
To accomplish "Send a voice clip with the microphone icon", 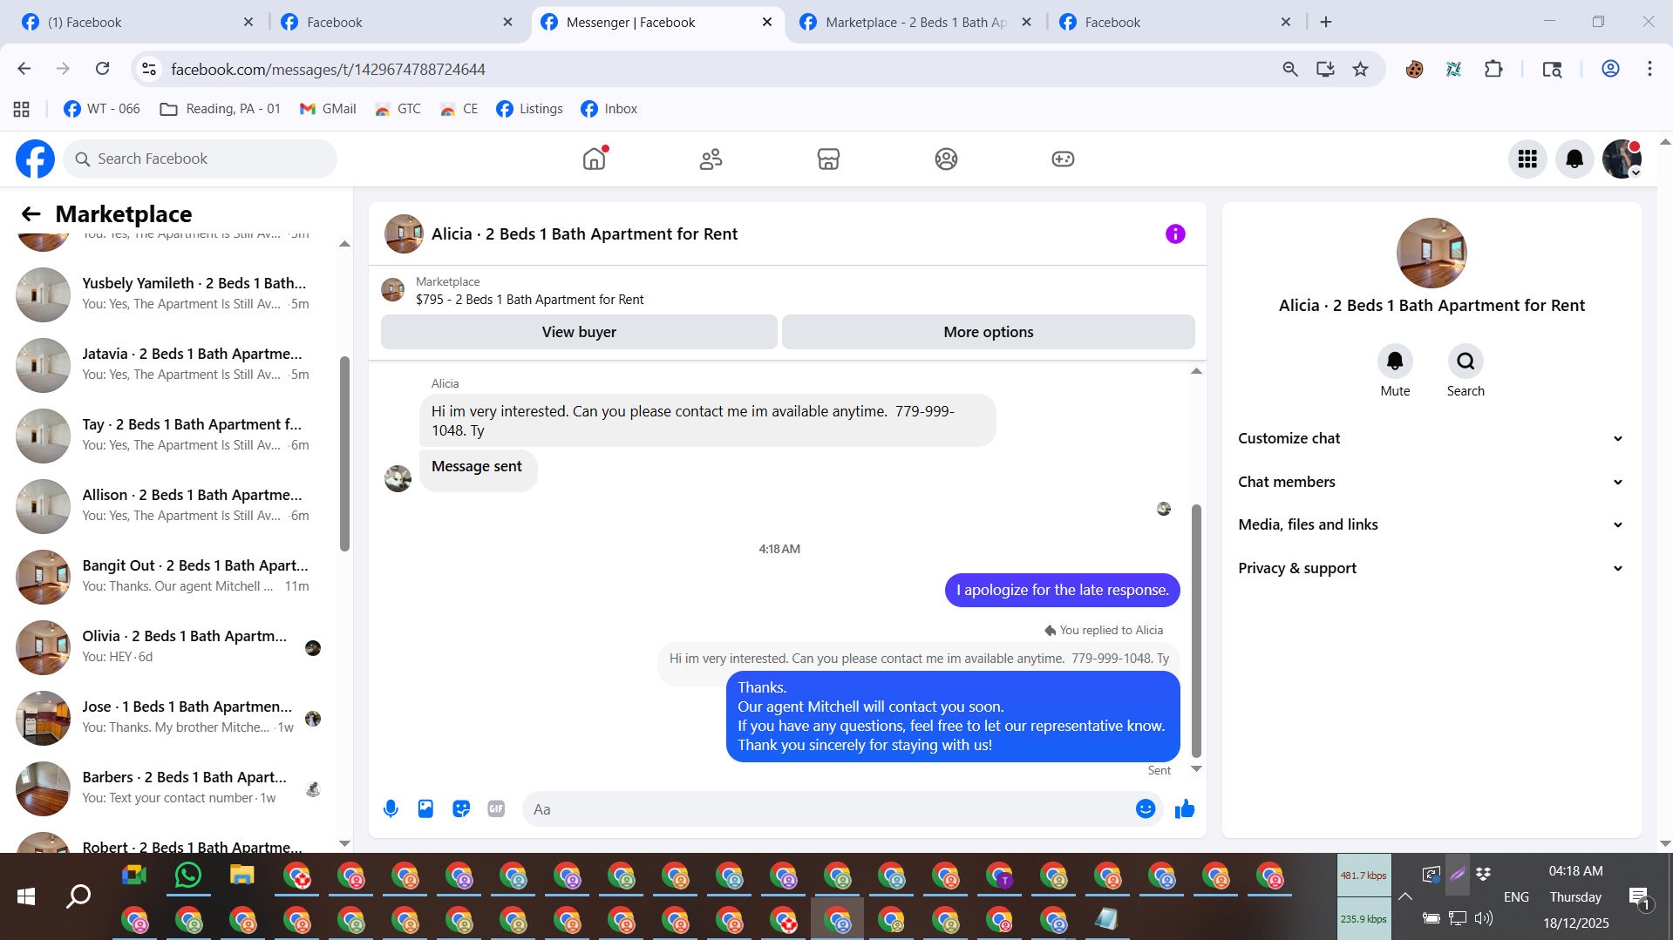I will [391, 809].
